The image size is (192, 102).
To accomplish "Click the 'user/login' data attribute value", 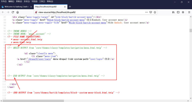I will click(96, 59).
